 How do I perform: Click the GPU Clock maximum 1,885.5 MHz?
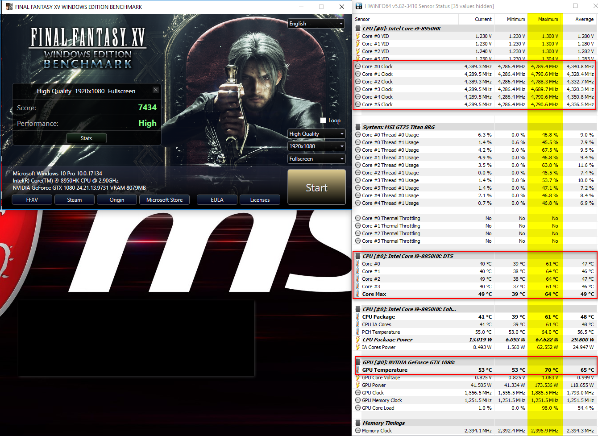tap(544, 393)
